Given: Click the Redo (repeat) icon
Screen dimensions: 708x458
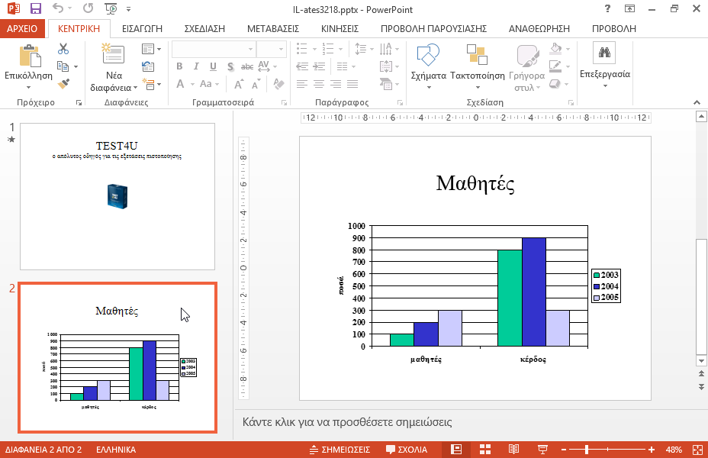Looking at the screenshot, I should tap(88, 8).
